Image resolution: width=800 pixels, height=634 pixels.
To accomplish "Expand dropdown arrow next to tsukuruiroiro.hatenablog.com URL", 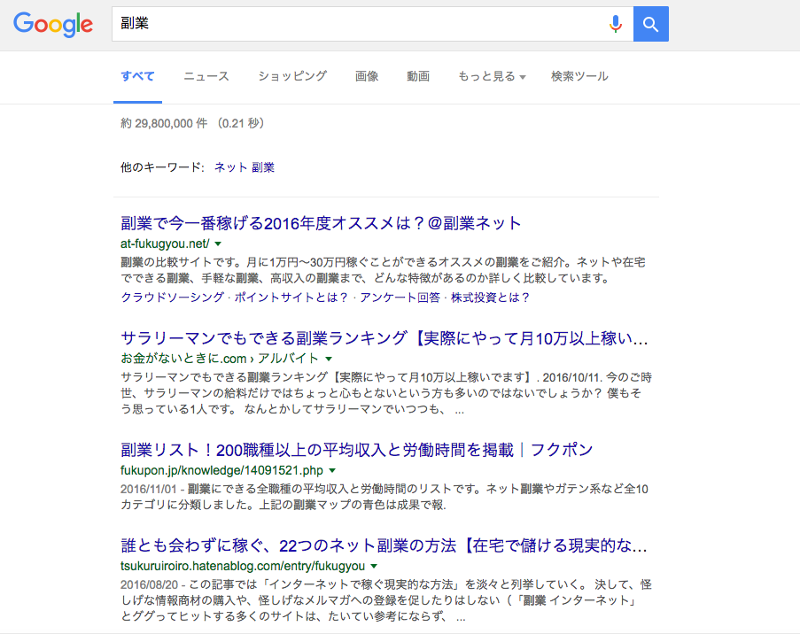I will click(x=374, y=566).
